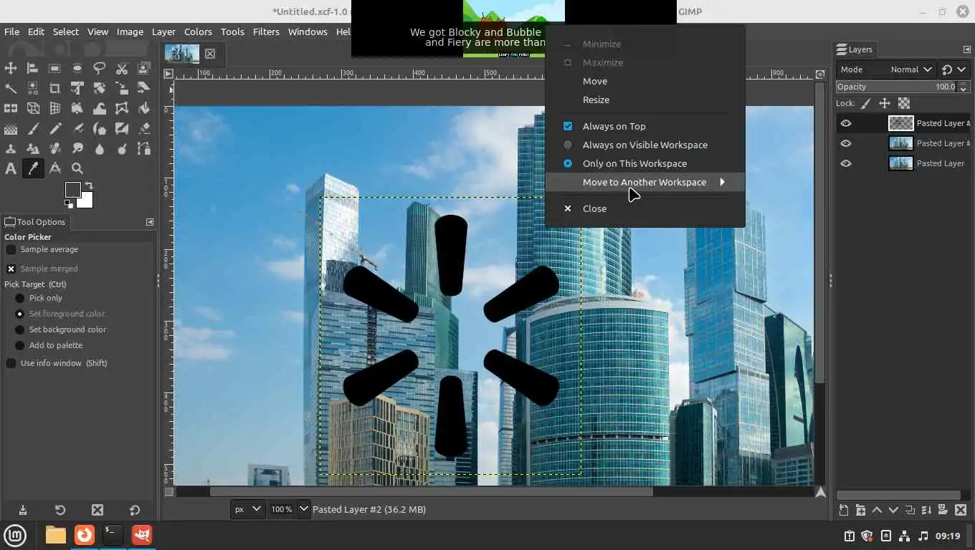975x550 pixels.
Task: Select Always on Visible Workspace option
Action: (645, 145)
